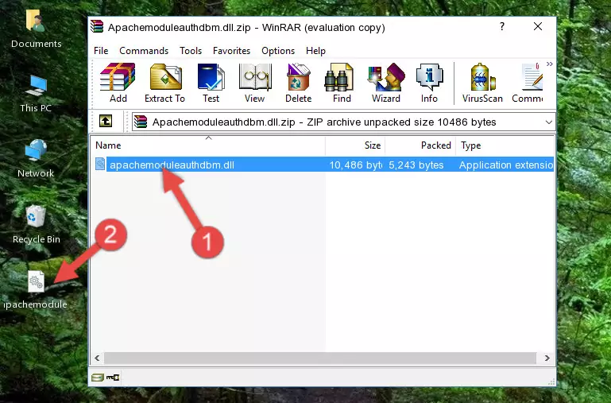Launch the Wizard tool
The image size is (611, 403).
(x=386, y=83)
